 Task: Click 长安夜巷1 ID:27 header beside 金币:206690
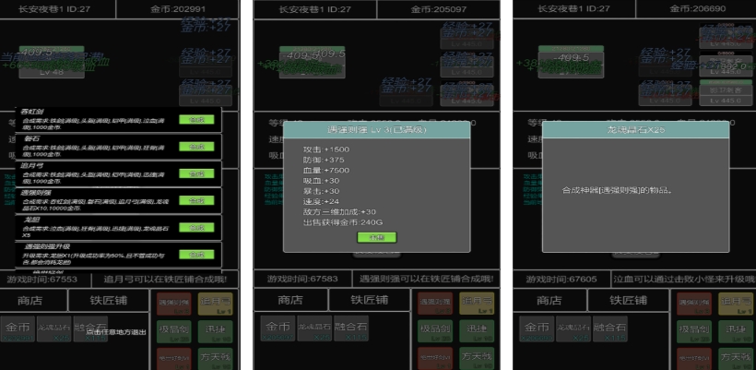573,9
